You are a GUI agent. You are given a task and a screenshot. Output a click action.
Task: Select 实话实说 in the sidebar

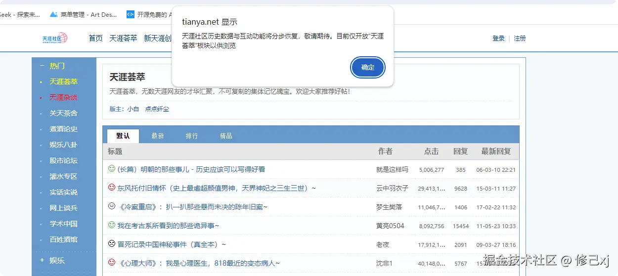63,192
